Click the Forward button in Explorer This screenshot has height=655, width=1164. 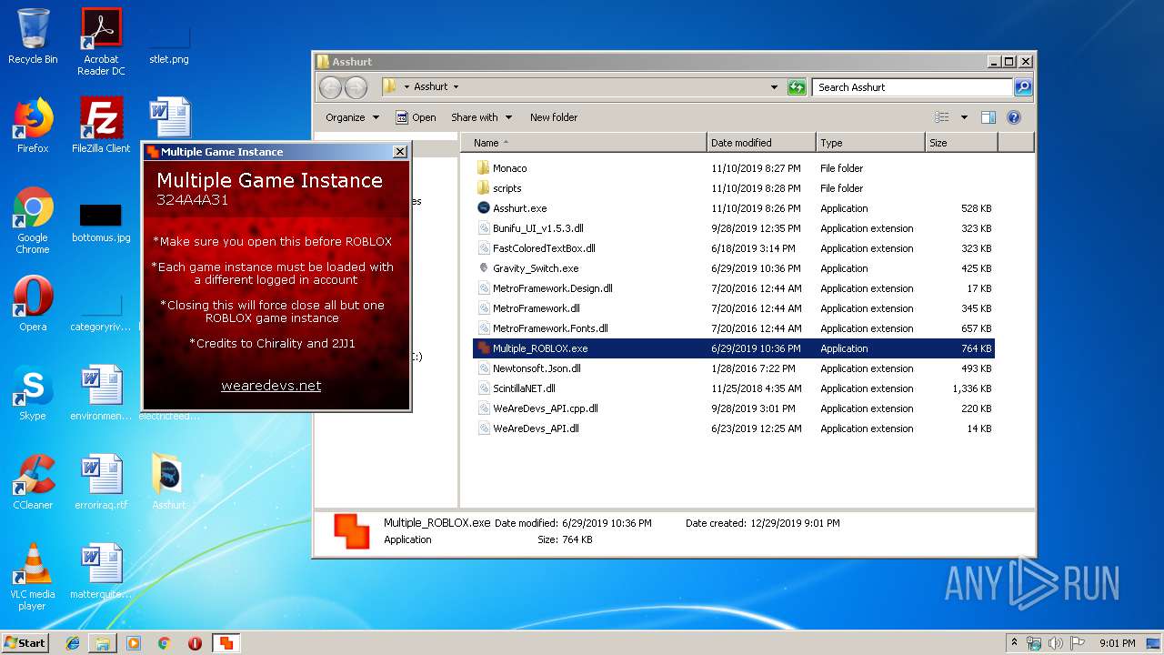(x=356, y=87)
